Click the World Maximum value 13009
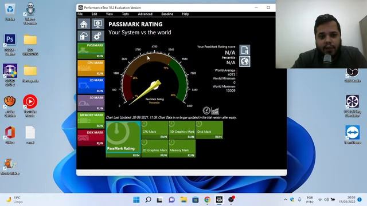 pos(231,90)
